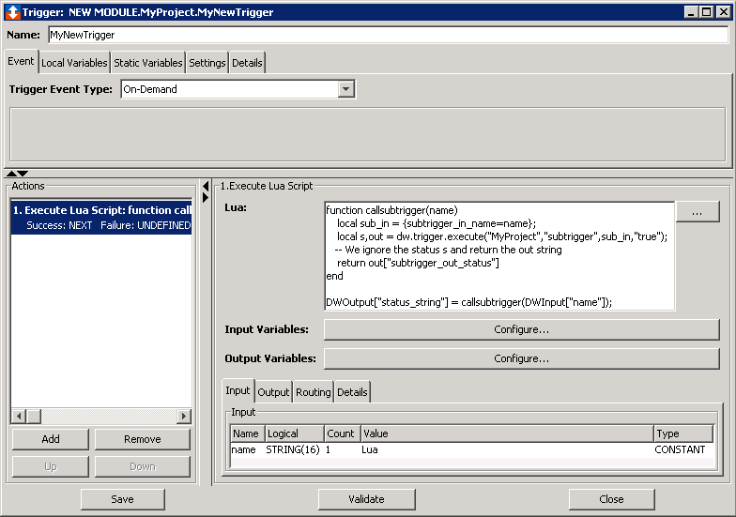This screenshot has height=517, width=736.
Task: Click Add to create a new action
Action: [x=51, y=439]
